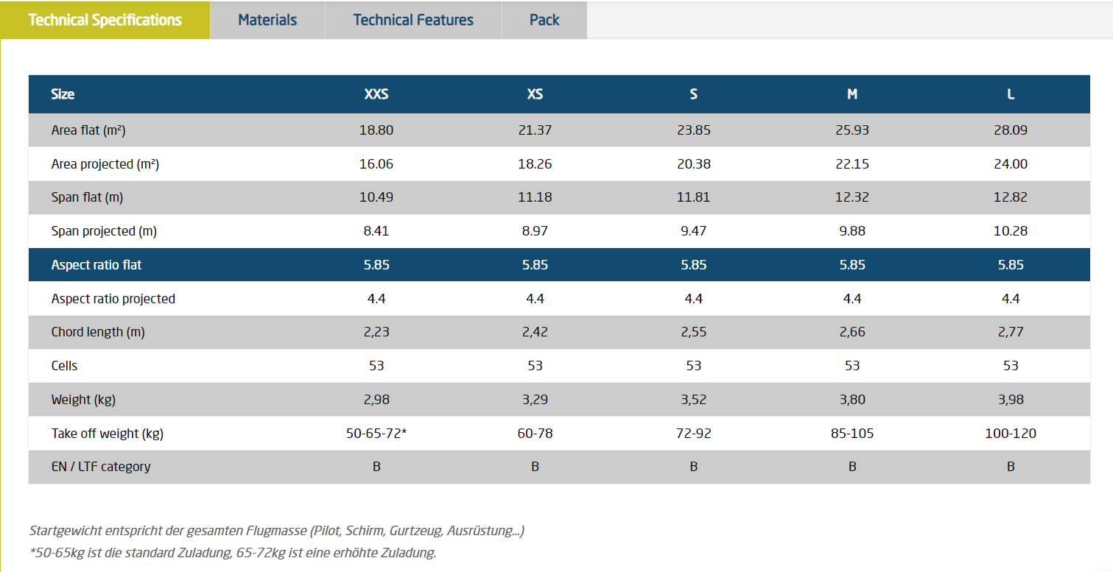Click the Area flat (m²) row label
Screen dimensions: 1113x572
point(88,130)
